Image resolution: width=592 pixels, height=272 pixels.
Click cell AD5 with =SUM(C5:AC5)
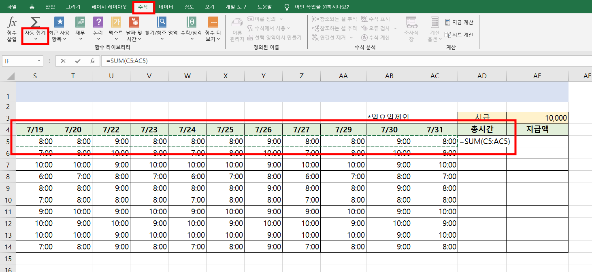click(482, 141)
